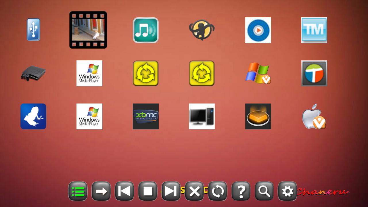Image resolution: width=368 pixels, height=207 pixels.
Task: Open search with magnifier button
Action: click(x=264, y=191)
